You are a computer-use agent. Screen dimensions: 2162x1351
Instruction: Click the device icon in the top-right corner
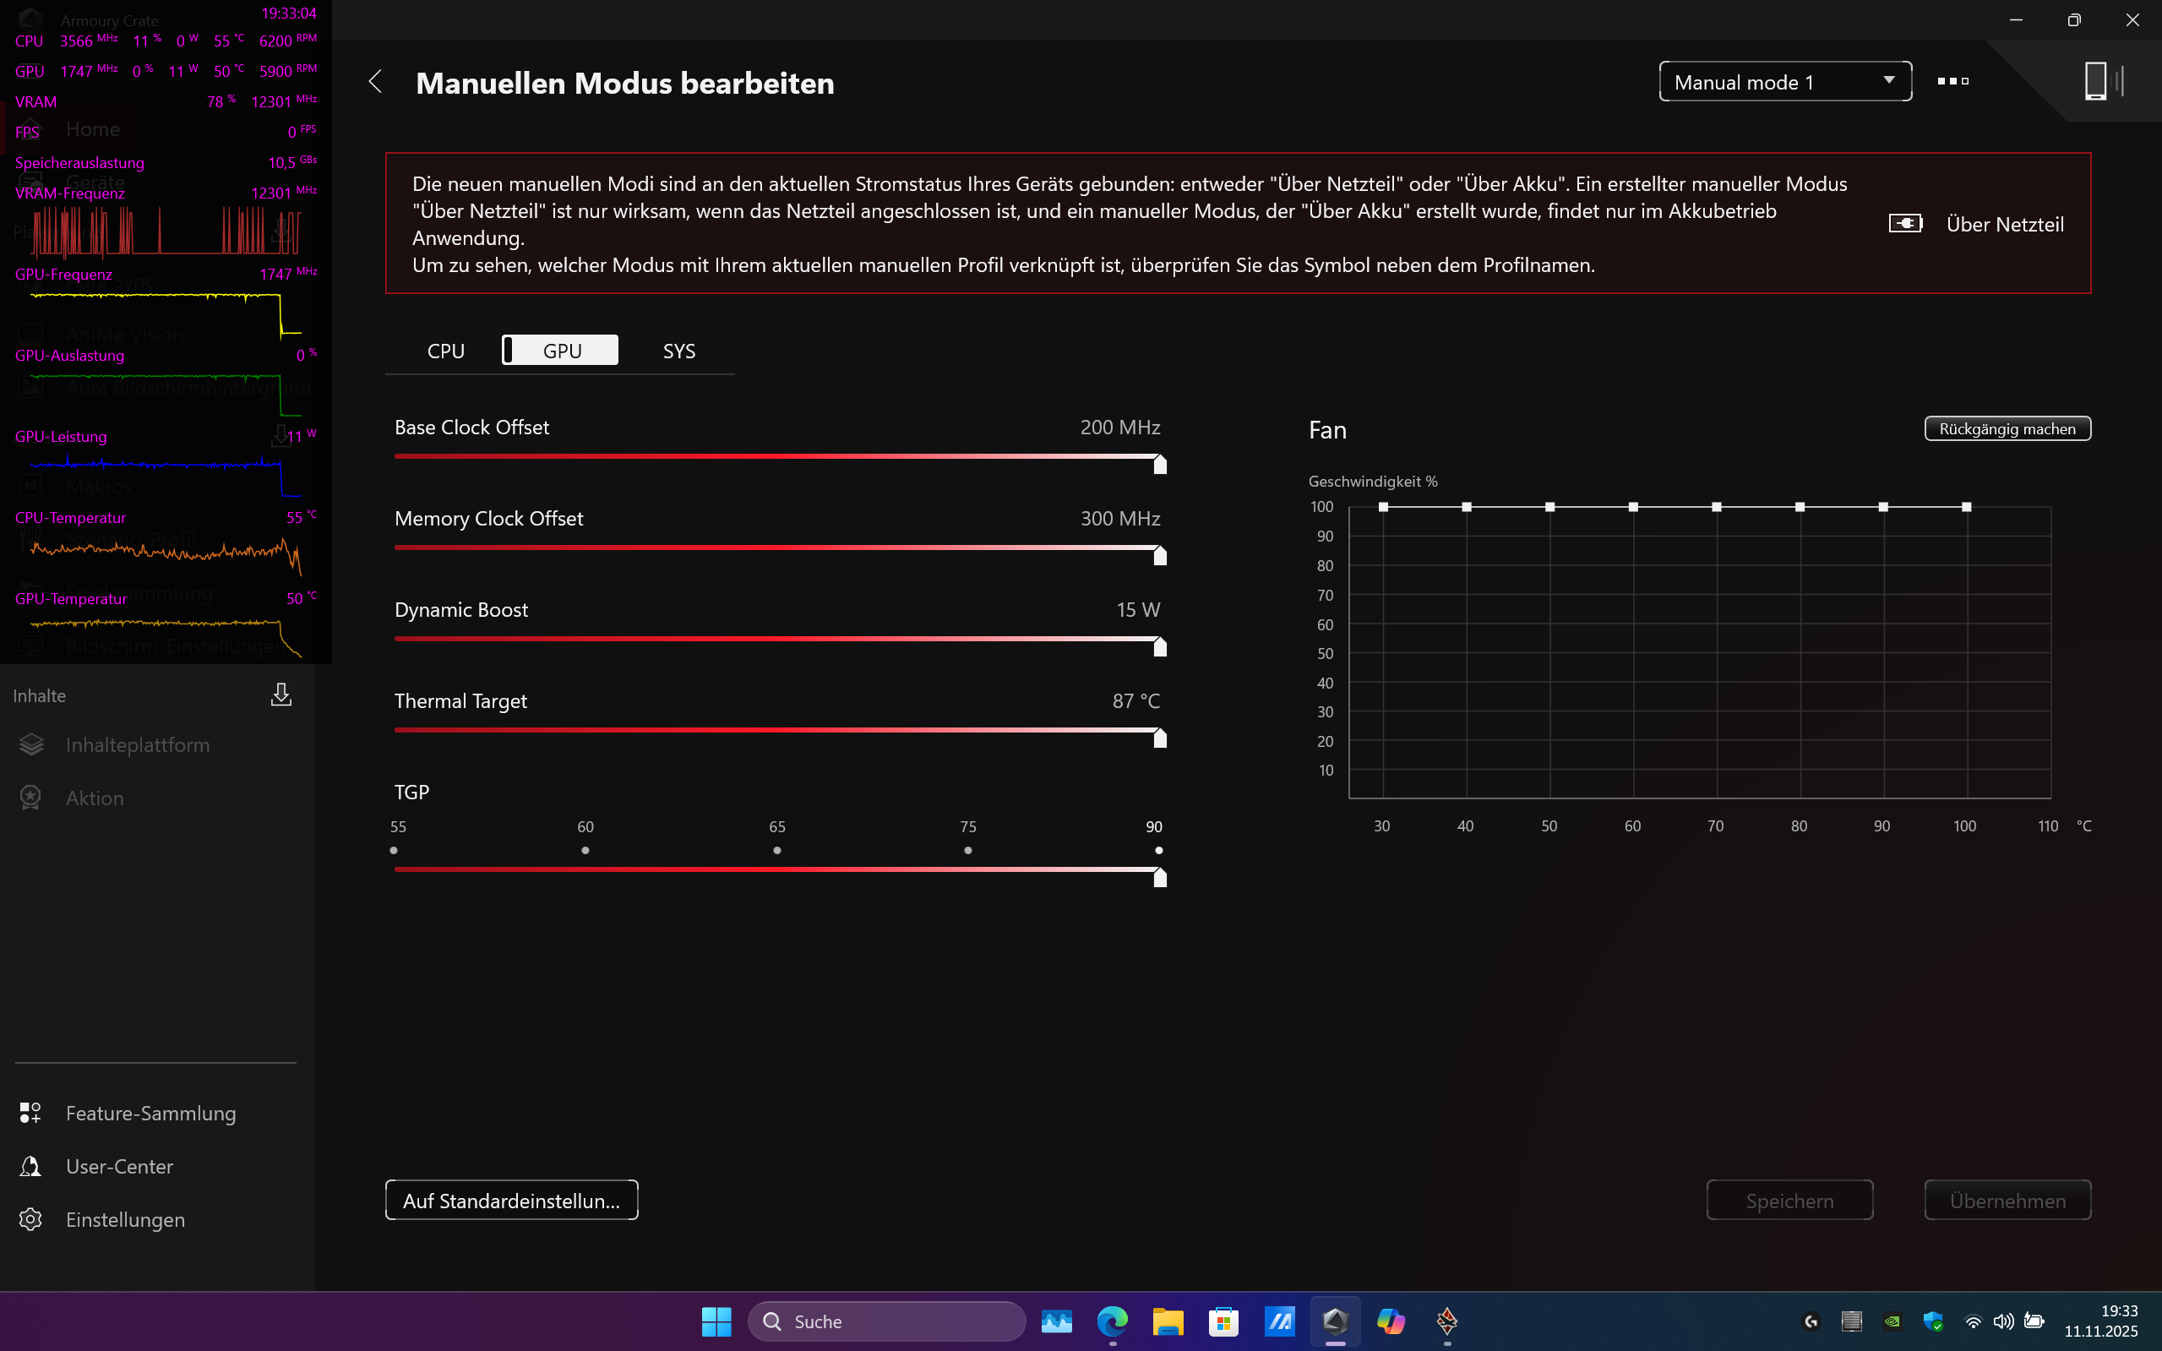tap(2096, 81)
